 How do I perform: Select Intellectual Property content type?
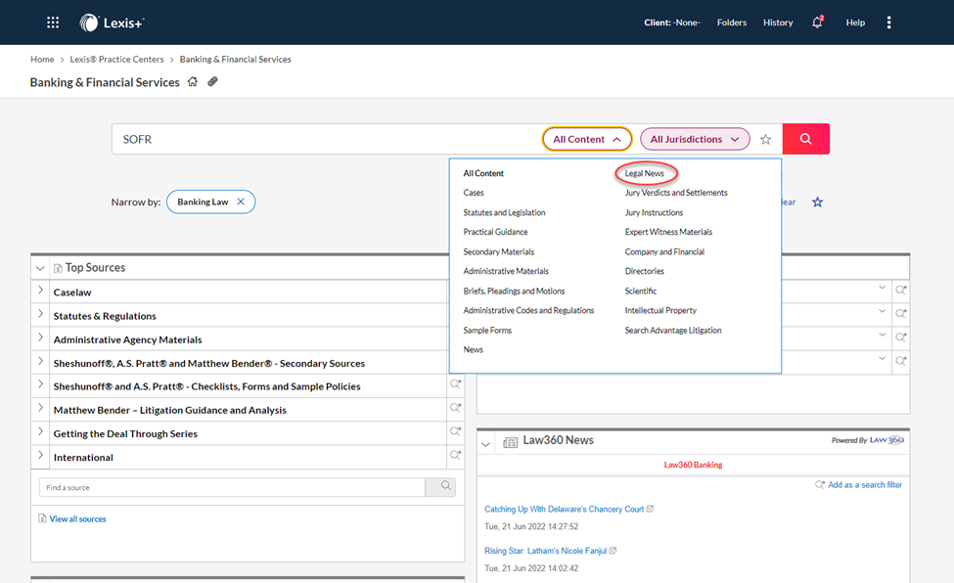point(660,310)
